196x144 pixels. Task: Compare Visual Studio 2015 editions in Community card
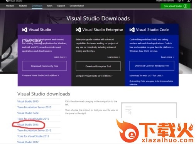point(41,75)
